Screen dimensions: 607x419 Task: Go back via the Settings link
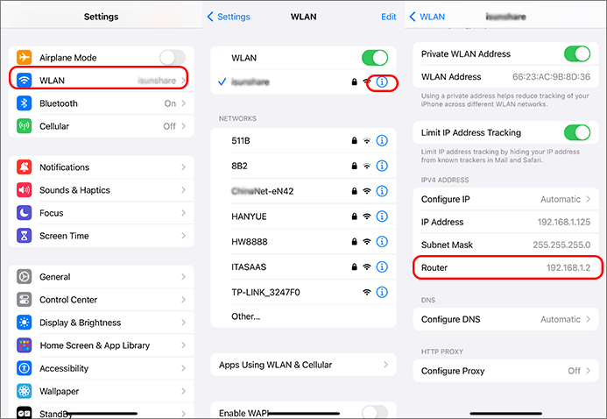point(229,17)
